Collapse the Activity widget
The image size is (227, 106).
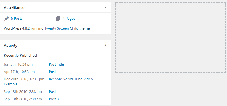(x=106, y=45)
